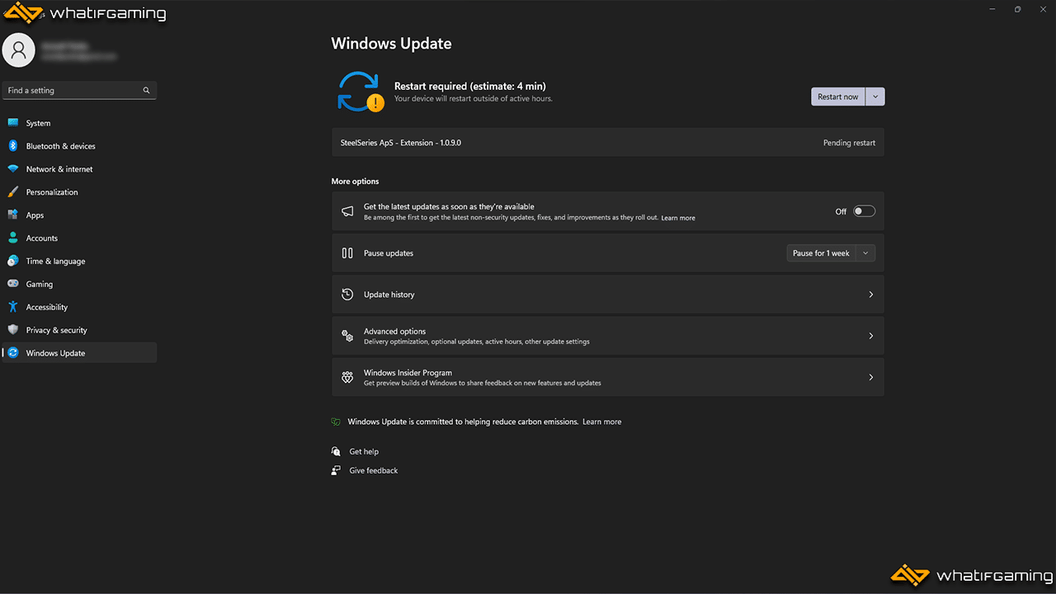Select Accounts in the sidebar
Screen dimensions: 1056x594
pos(79,238)
